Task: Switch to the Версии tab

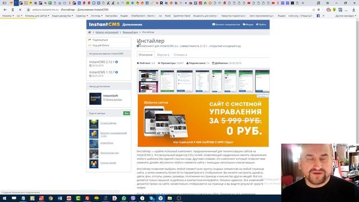Action: pyautogui.click(x=163, y=55)
